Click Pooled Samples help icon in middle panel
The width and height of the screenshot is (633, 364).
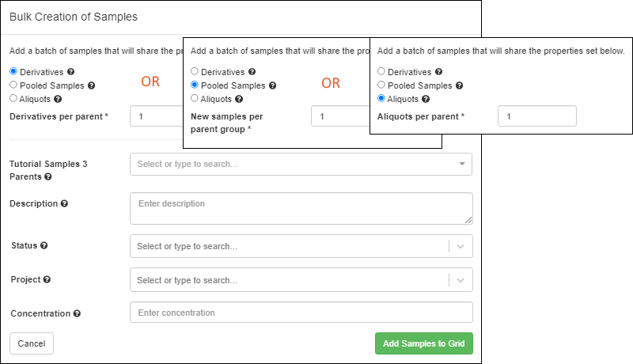pyautogui.click(x=273, y=85)
